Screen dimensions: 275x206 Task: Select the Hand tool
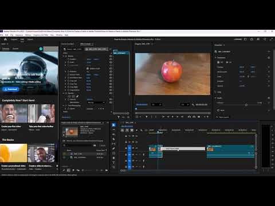(x=113, y=158)
